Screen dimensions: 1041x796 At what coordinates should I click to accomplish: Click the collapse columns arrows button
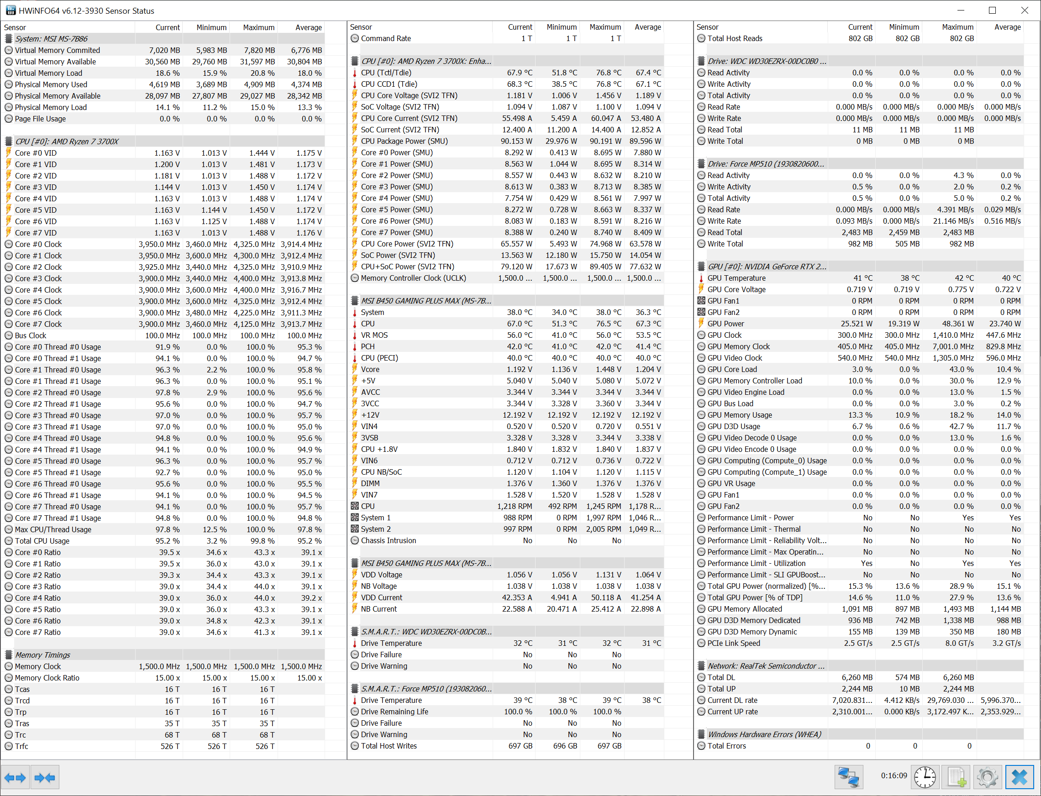pyautogui.click(x=45, y=778)
